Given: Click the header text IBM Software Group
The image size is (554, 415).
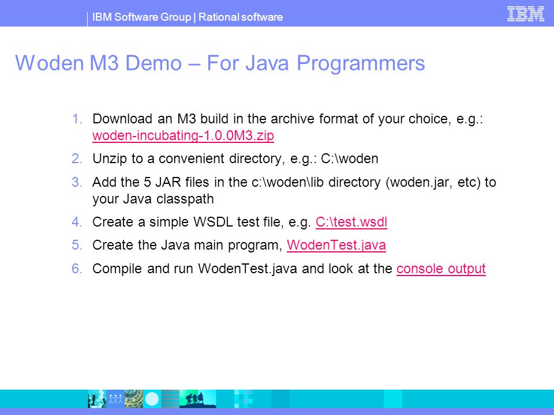Looking at the screenshot, I should [x=141, y=17].
